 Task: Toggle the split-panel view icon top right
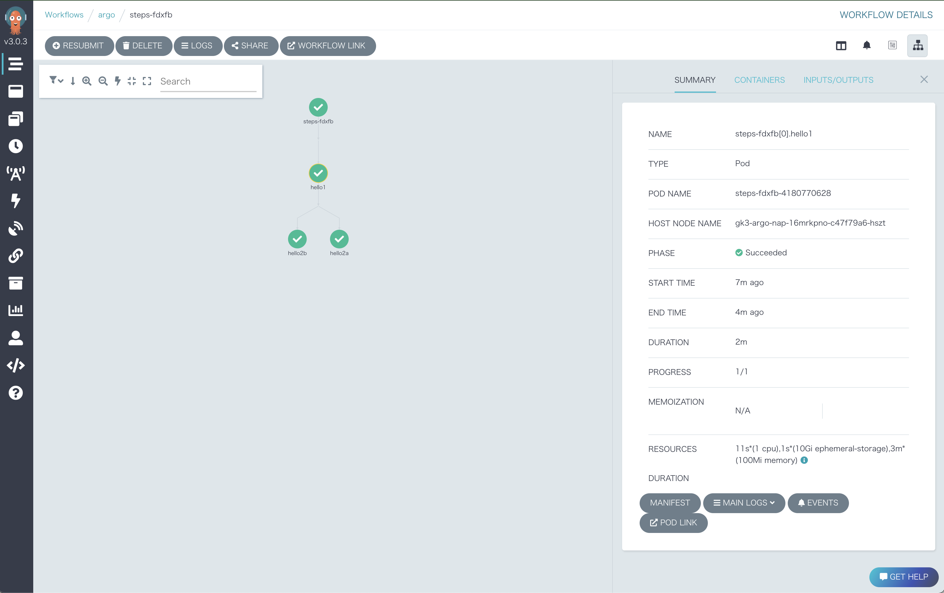[x=841, y=45]
